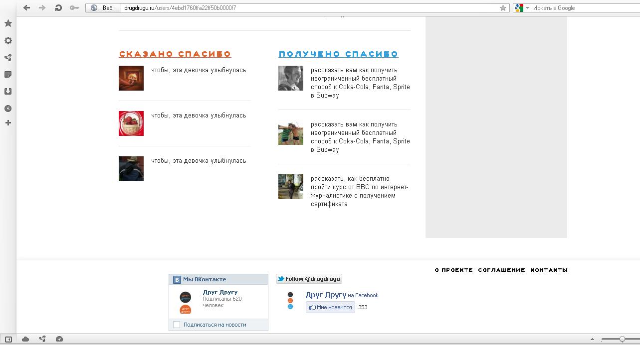640x345 pixels.
Task: Open the fireplace thumbnail
Action: tap(131, 78)
